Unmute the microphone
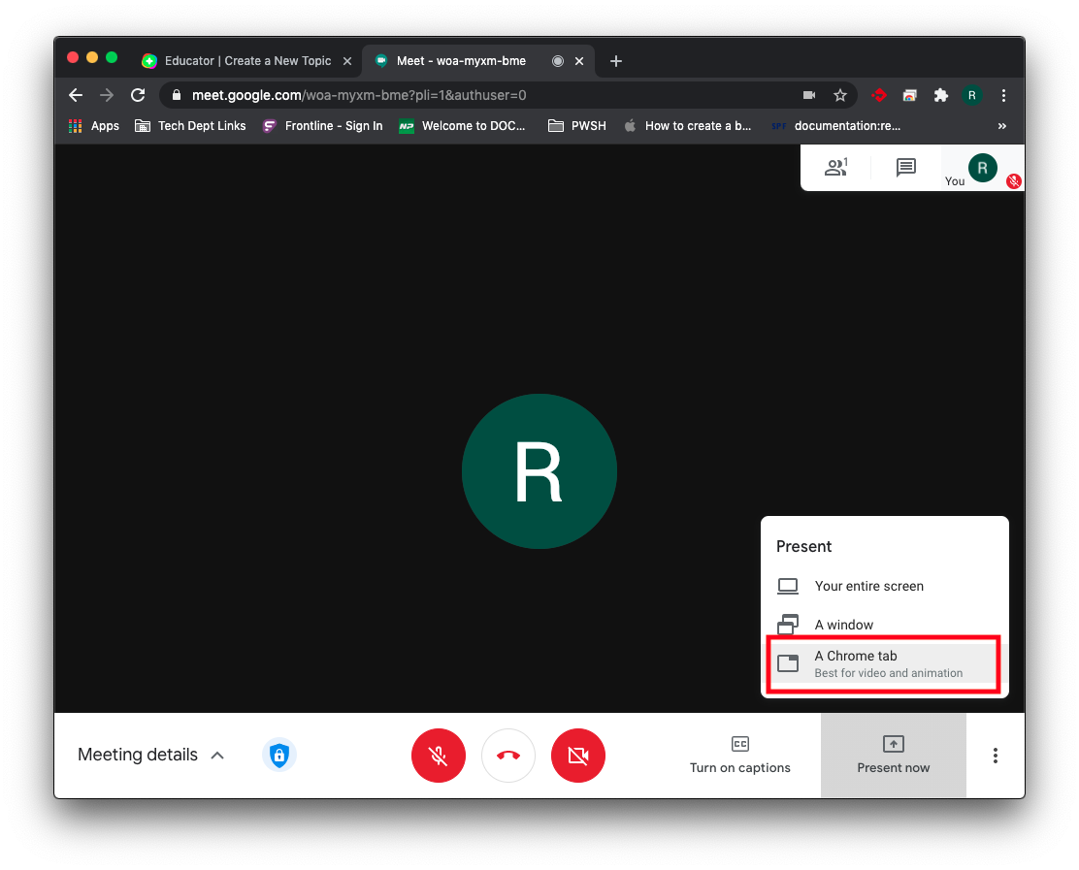 [x=439, y=756]
